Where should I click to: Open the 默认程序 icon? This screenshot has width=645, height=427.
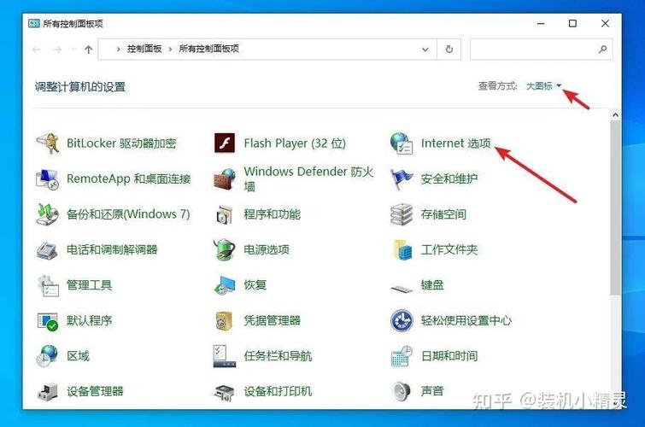48,321
